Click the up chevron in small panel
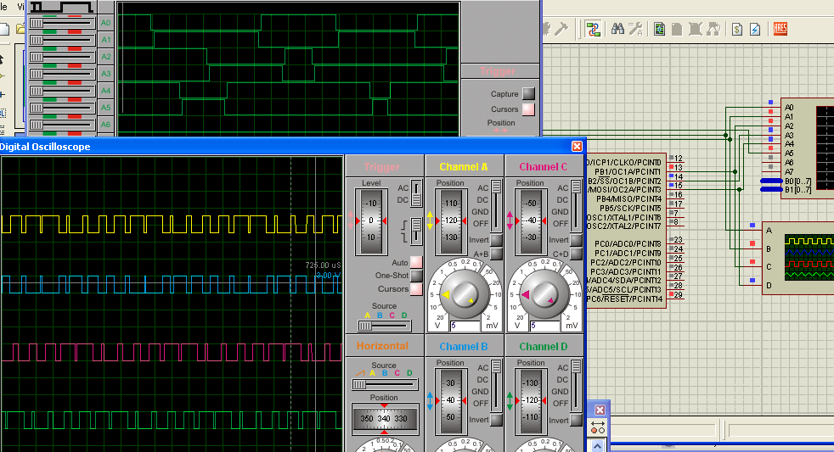 pyautogui.click(x=598, y=446)
